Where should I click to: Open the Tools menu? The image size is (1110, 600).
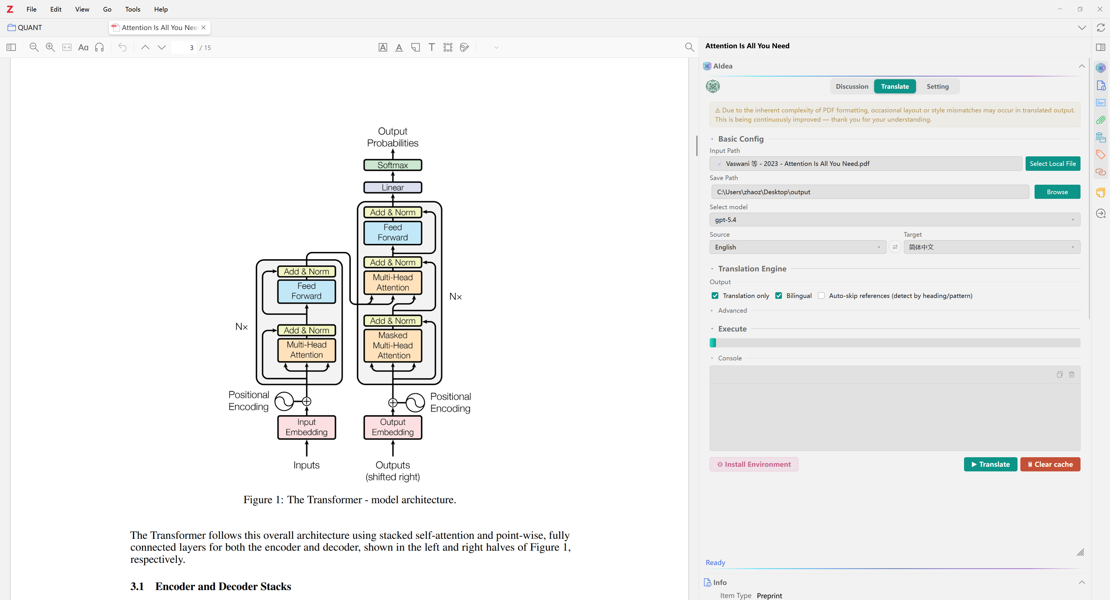tap(133, 9)
